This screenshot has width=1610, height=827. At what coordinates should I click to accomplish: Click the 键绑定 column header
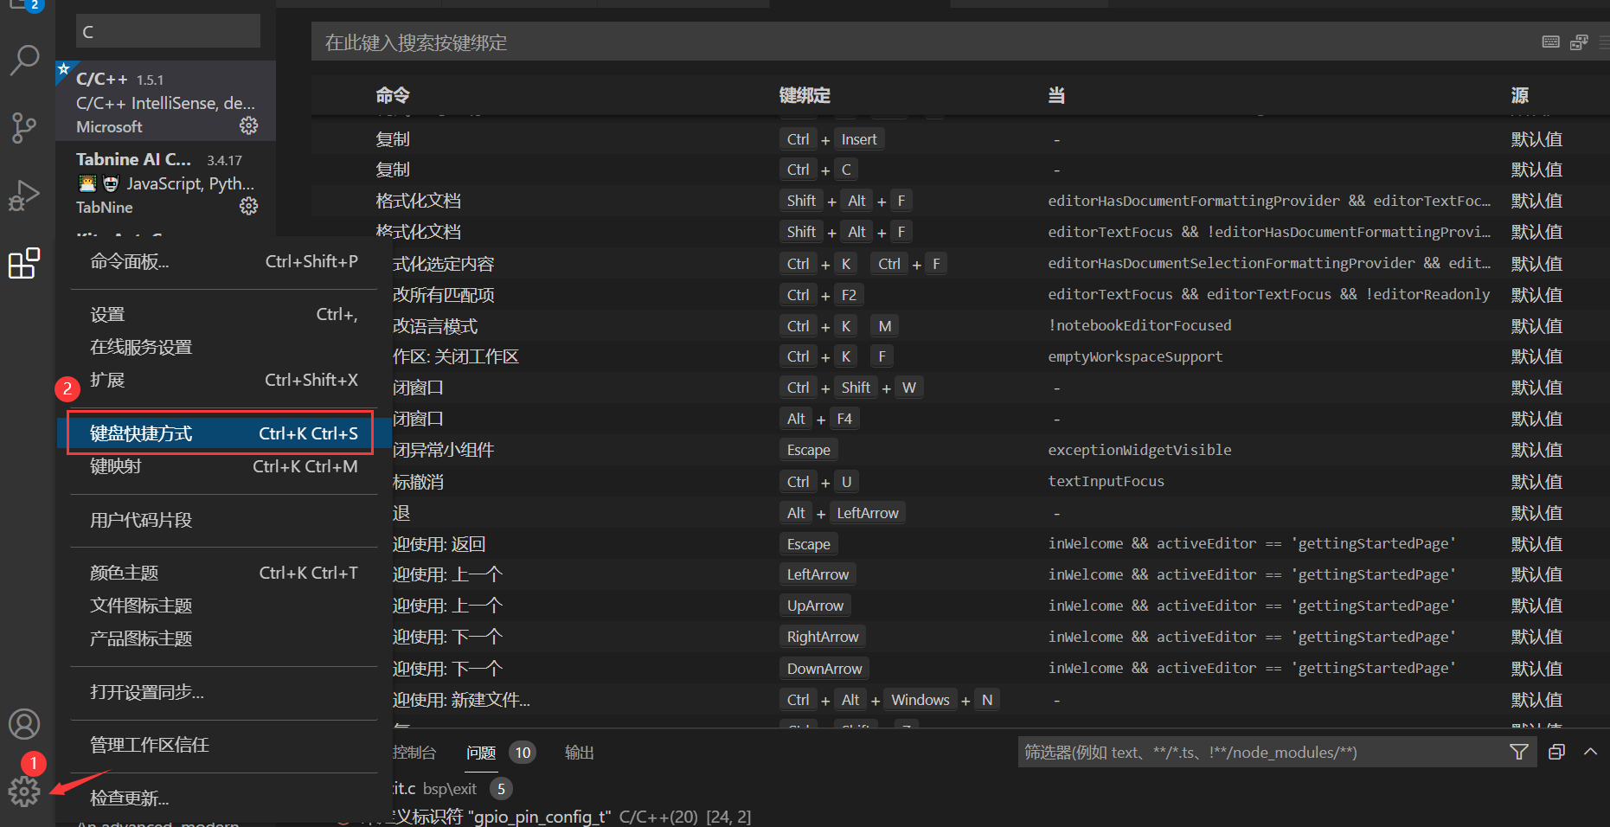[x=805, y=95]
